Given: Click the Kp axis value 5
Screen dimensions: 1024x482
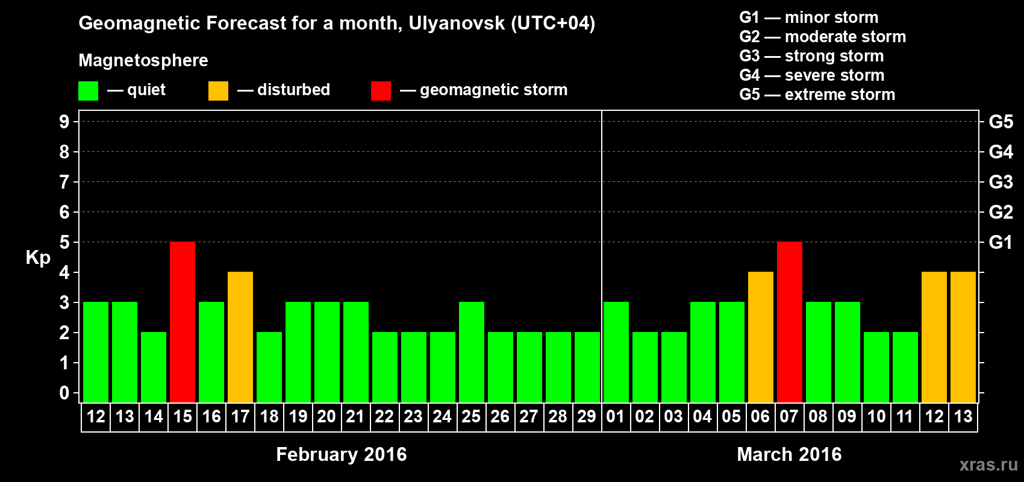Looking at the screenshot, I should tap(64, 242).
